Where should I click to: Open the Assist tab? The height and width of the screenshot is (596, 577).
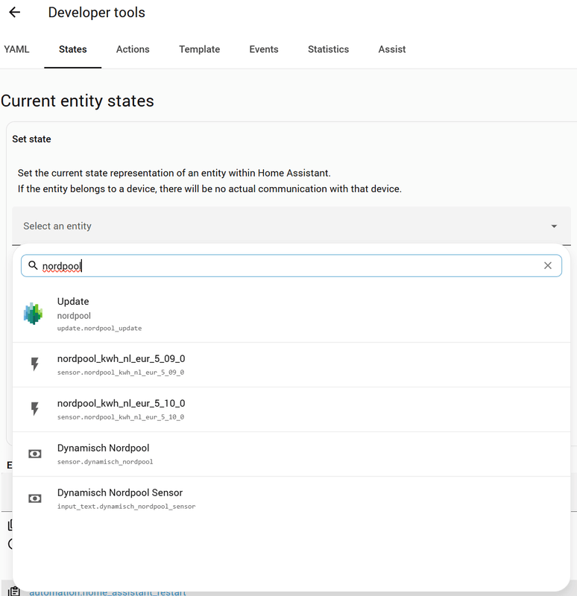pos(392,49)
